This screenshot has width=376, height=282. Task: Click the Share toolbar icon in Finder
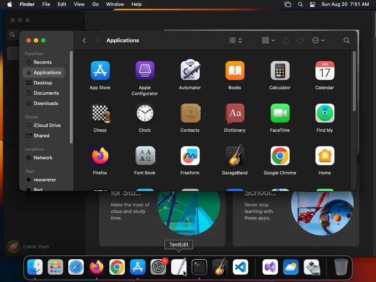tap(286, 40)
